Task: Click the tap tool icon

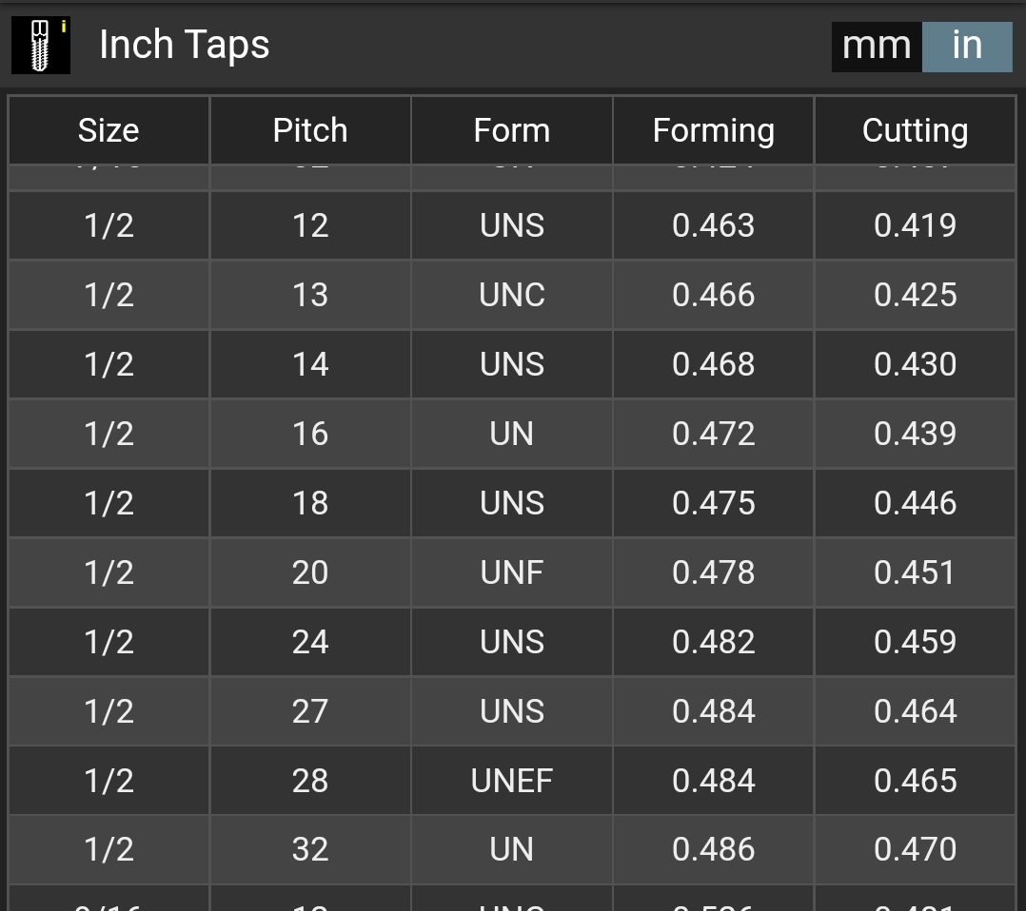Action: point(41,45)
